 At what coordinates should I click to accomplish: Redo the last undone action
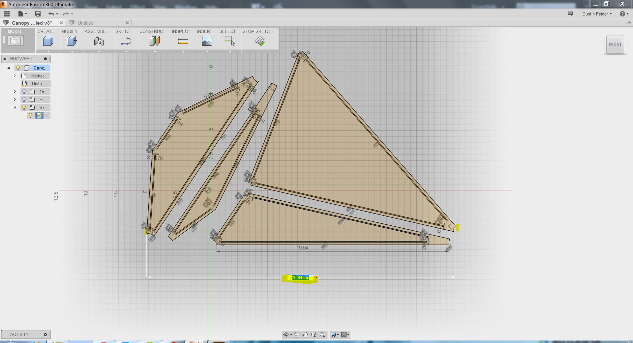pyautogui.click(x=66, y=14)
